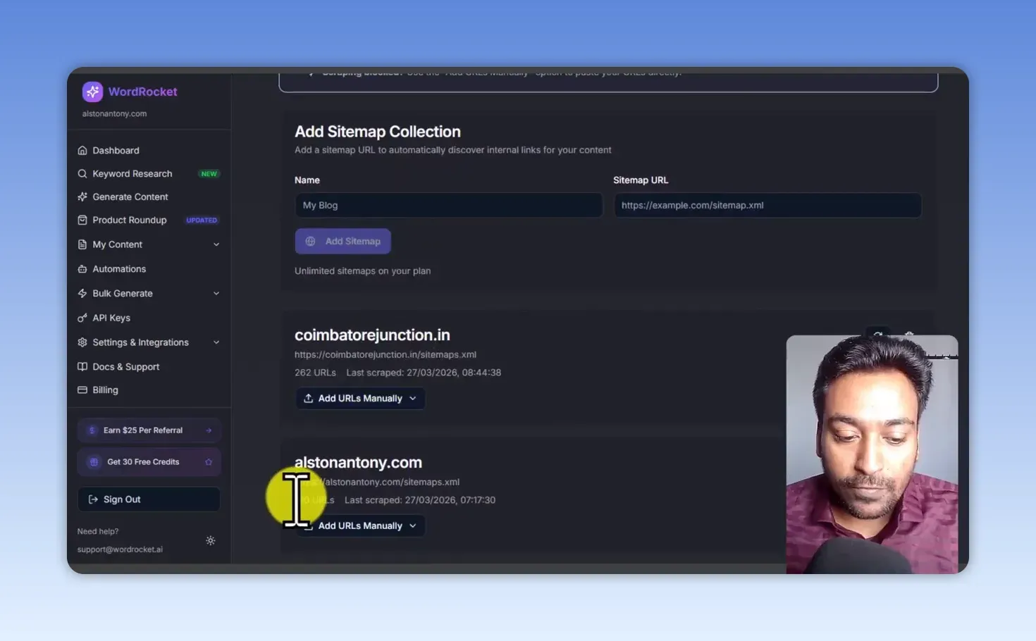Expand the My Content submenu chevron

pyautogui.click(x=216, y=244)
